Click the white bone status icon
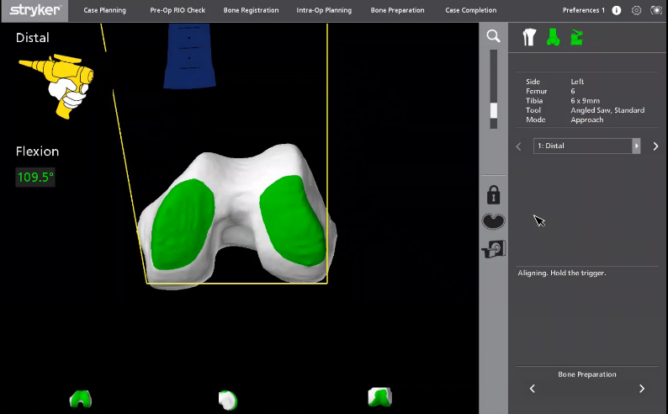Image resolution: width=668 pixels, height=414 pixels. [529, 37]
